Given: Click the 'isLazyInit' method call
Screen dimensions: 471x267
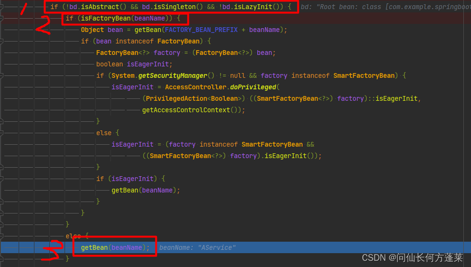Looking at the screenshot, I should [x=253, y=7].
